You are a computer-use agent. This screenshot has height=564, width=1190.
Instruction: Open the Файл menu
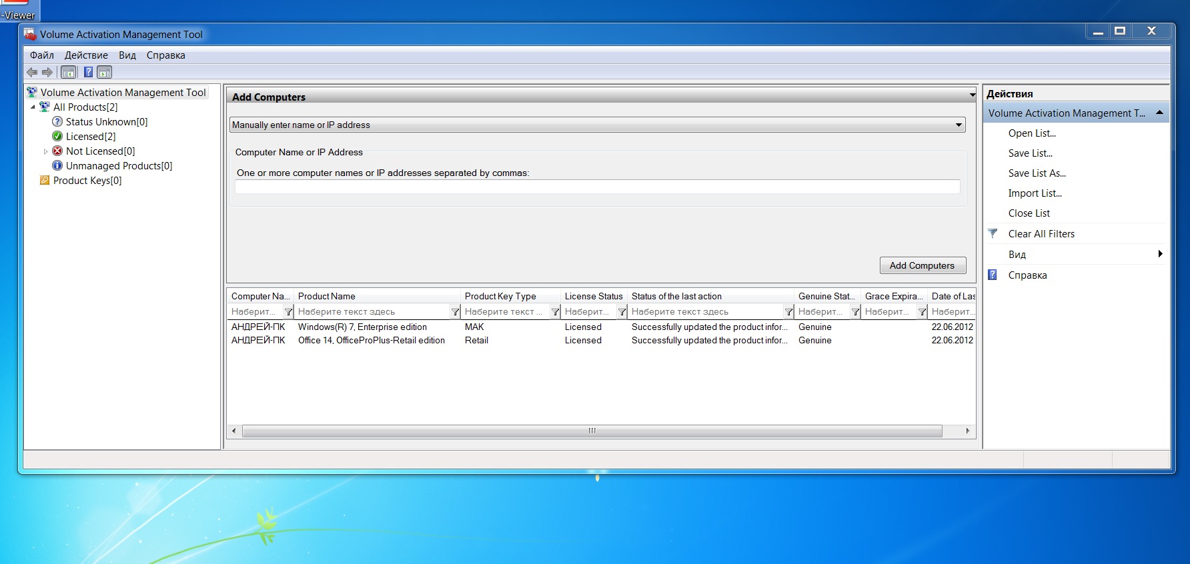42,55
